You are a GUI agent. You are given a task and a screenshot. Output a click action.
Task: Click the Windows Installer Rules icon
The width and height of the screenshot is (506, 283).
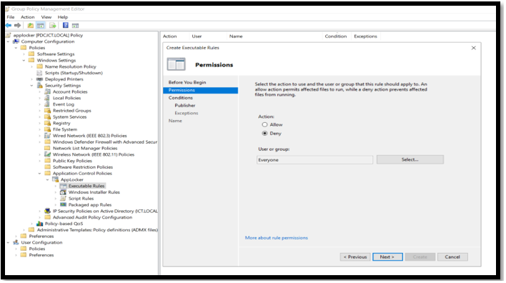[x=63, y=192]
